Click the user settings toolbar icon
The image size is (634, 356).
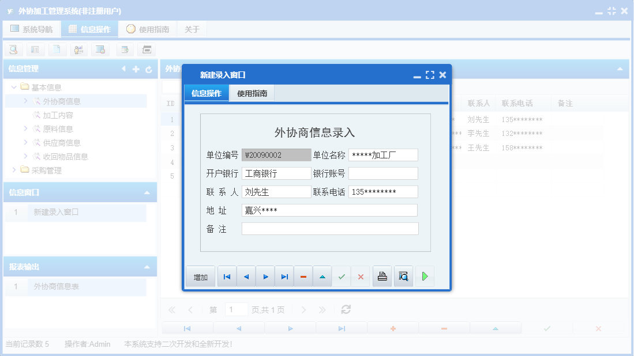(79, 50)
